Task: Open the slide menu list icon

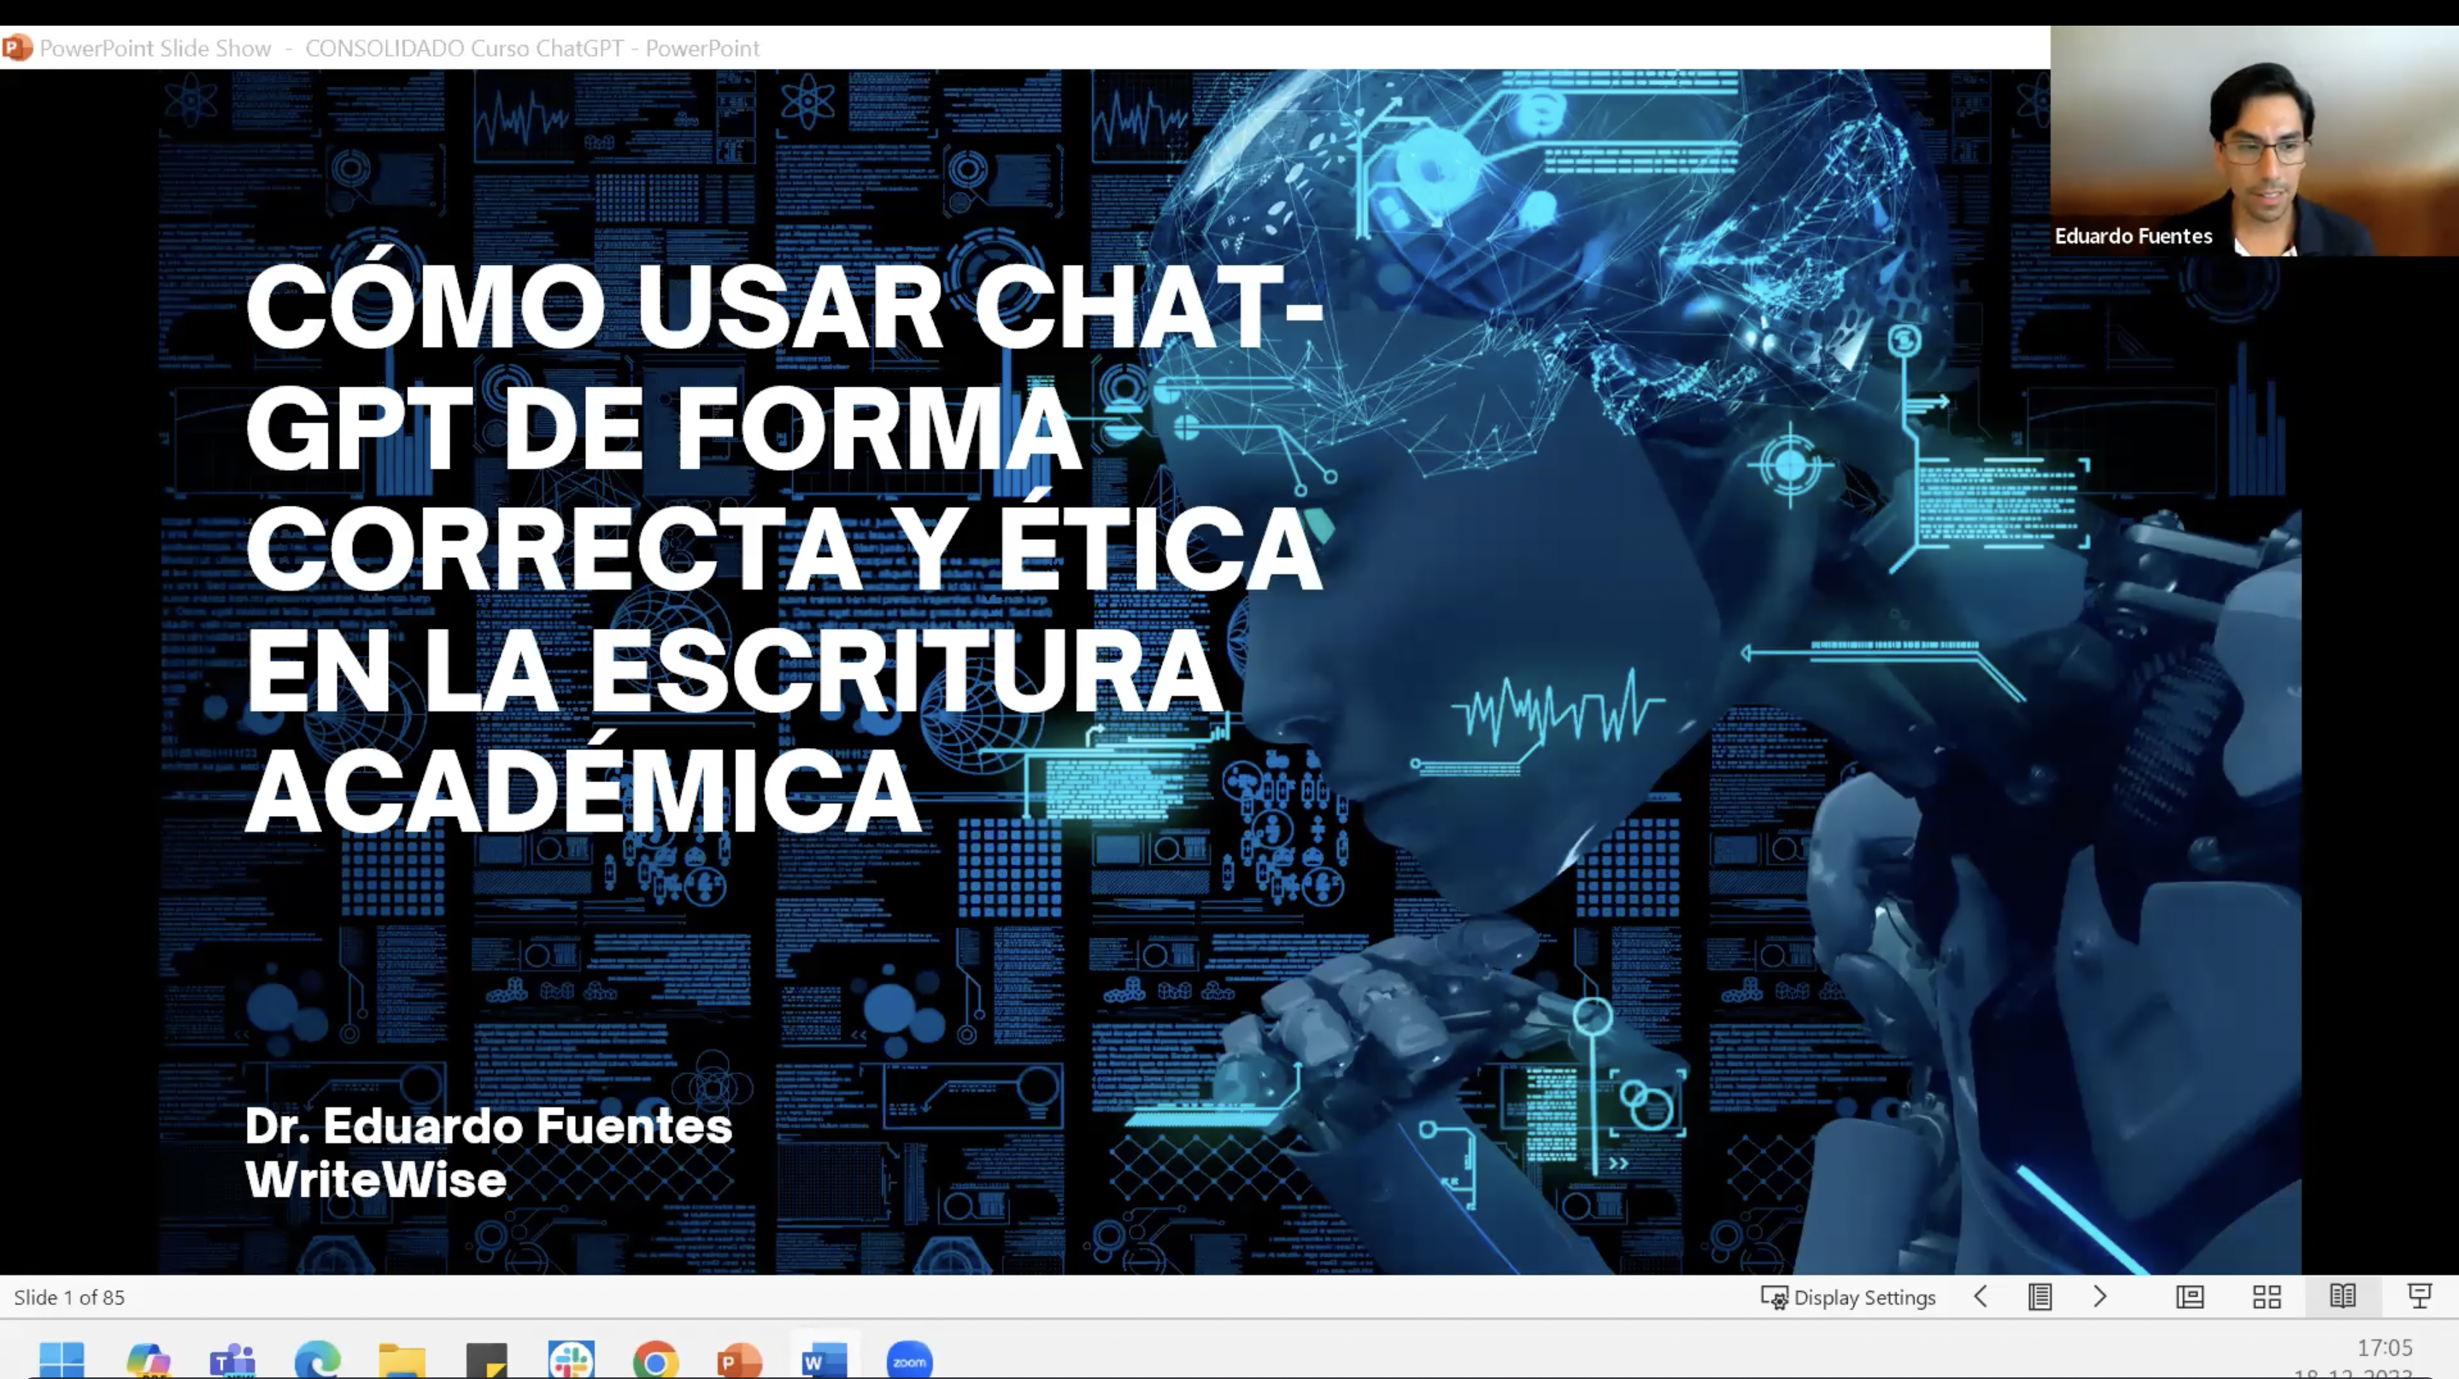Action: [x=2040, y=1297]
